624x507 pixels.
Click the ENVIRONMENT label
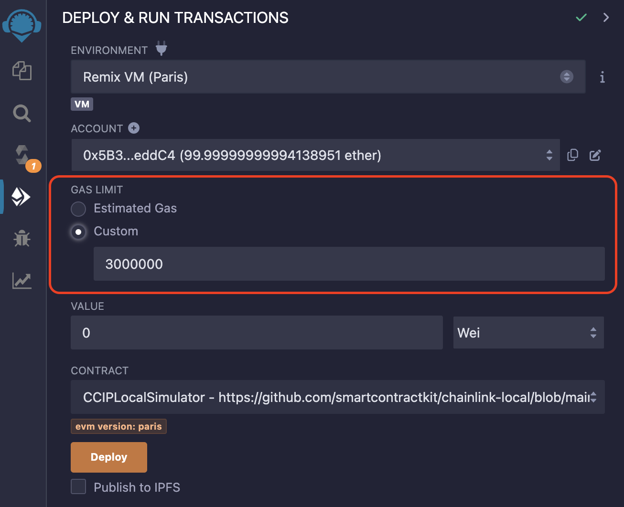point(109,50)
